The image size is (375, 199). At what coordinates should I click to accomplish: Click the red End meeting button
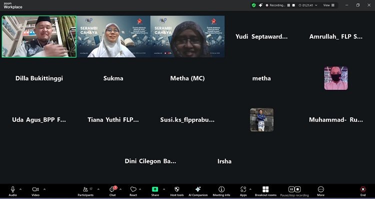coord(363,191)
